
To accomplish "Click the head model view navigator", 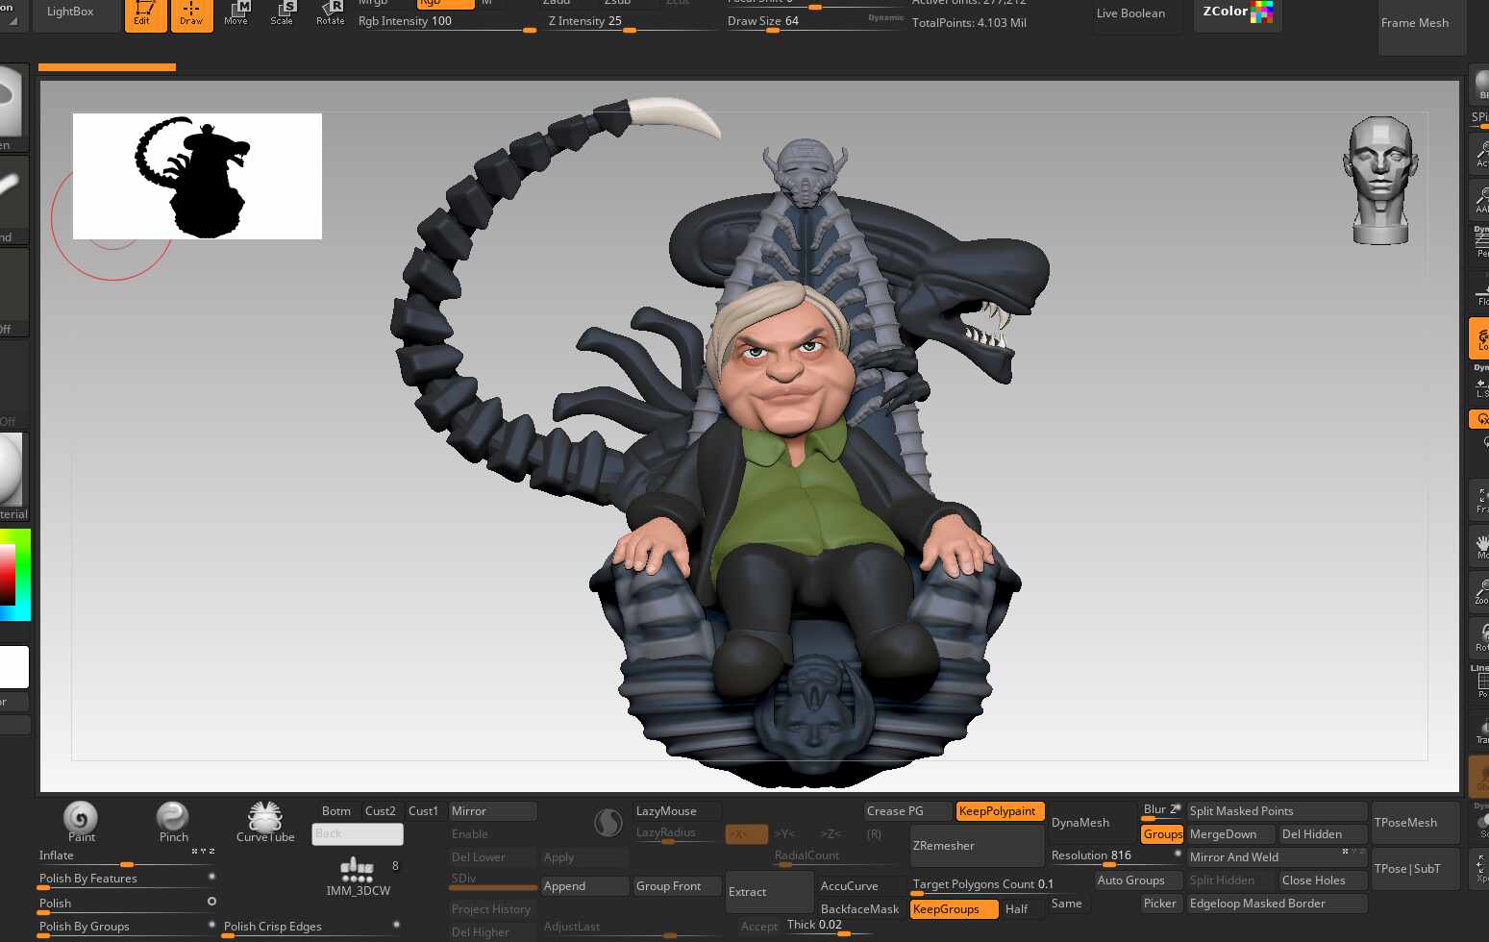I will click(1380, 180).
